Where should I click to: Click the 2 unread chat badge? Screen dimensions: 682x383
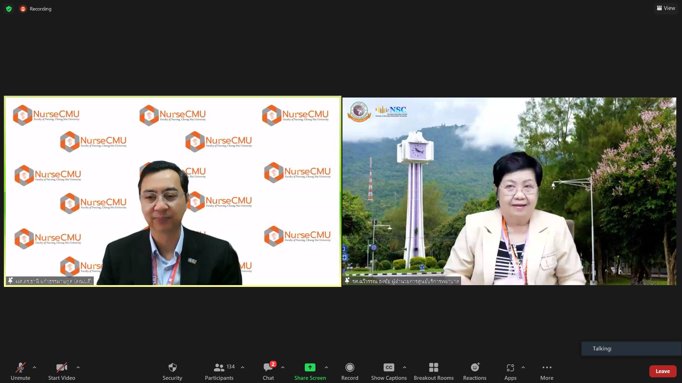[x=273, y=364]
